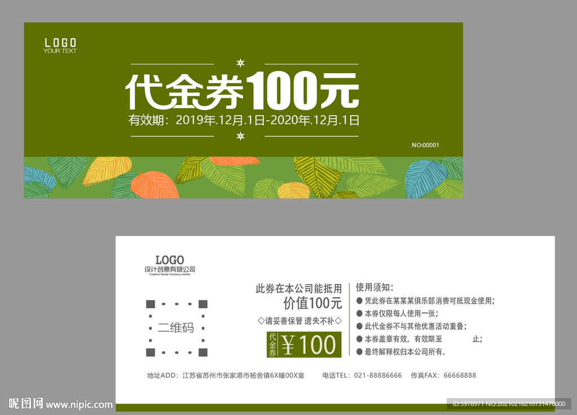Click the star ornament below the validity date
This screenshot has width=577, height=415.
coord(241,136)
